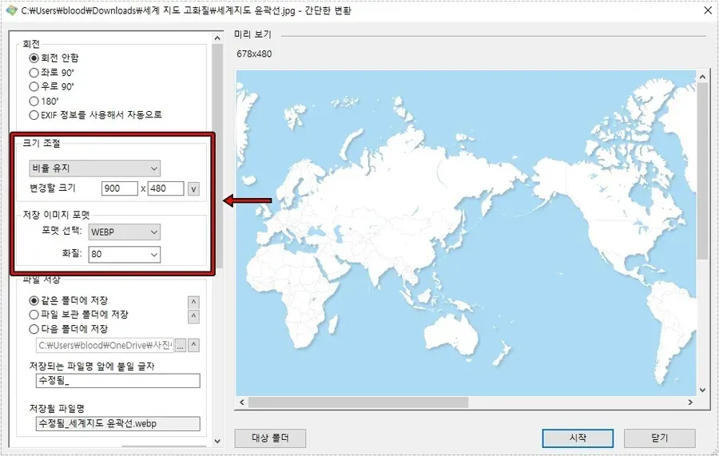Click the app icon in title bar
719x456 pixels.
(x=11, y=10)
